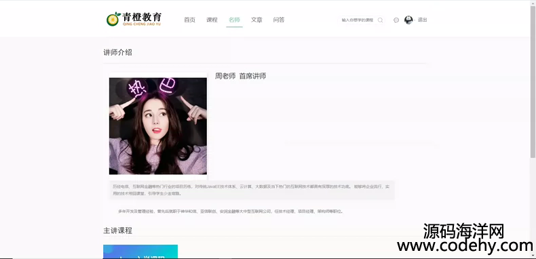Viewport: 536px width, 259px height.
Task: Click the gray teacher career description box
Action: coord(252,190)
